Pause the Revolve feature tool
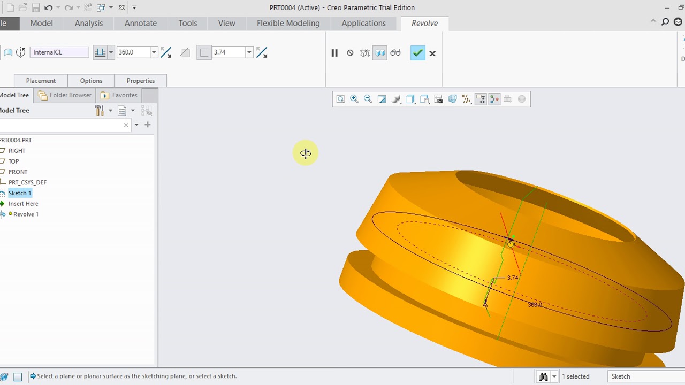Screen dimensions: 685x385 [x=334, y=53]
